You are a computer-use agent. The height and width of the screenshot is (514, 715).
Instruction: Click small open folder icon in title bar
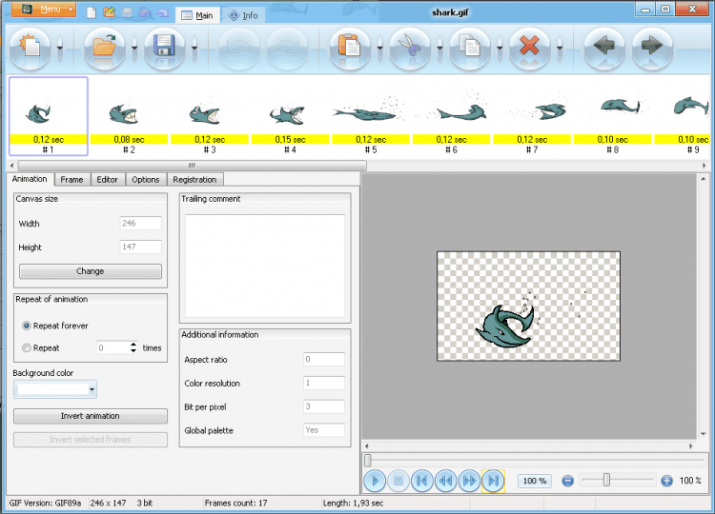(x=109, y=12)
